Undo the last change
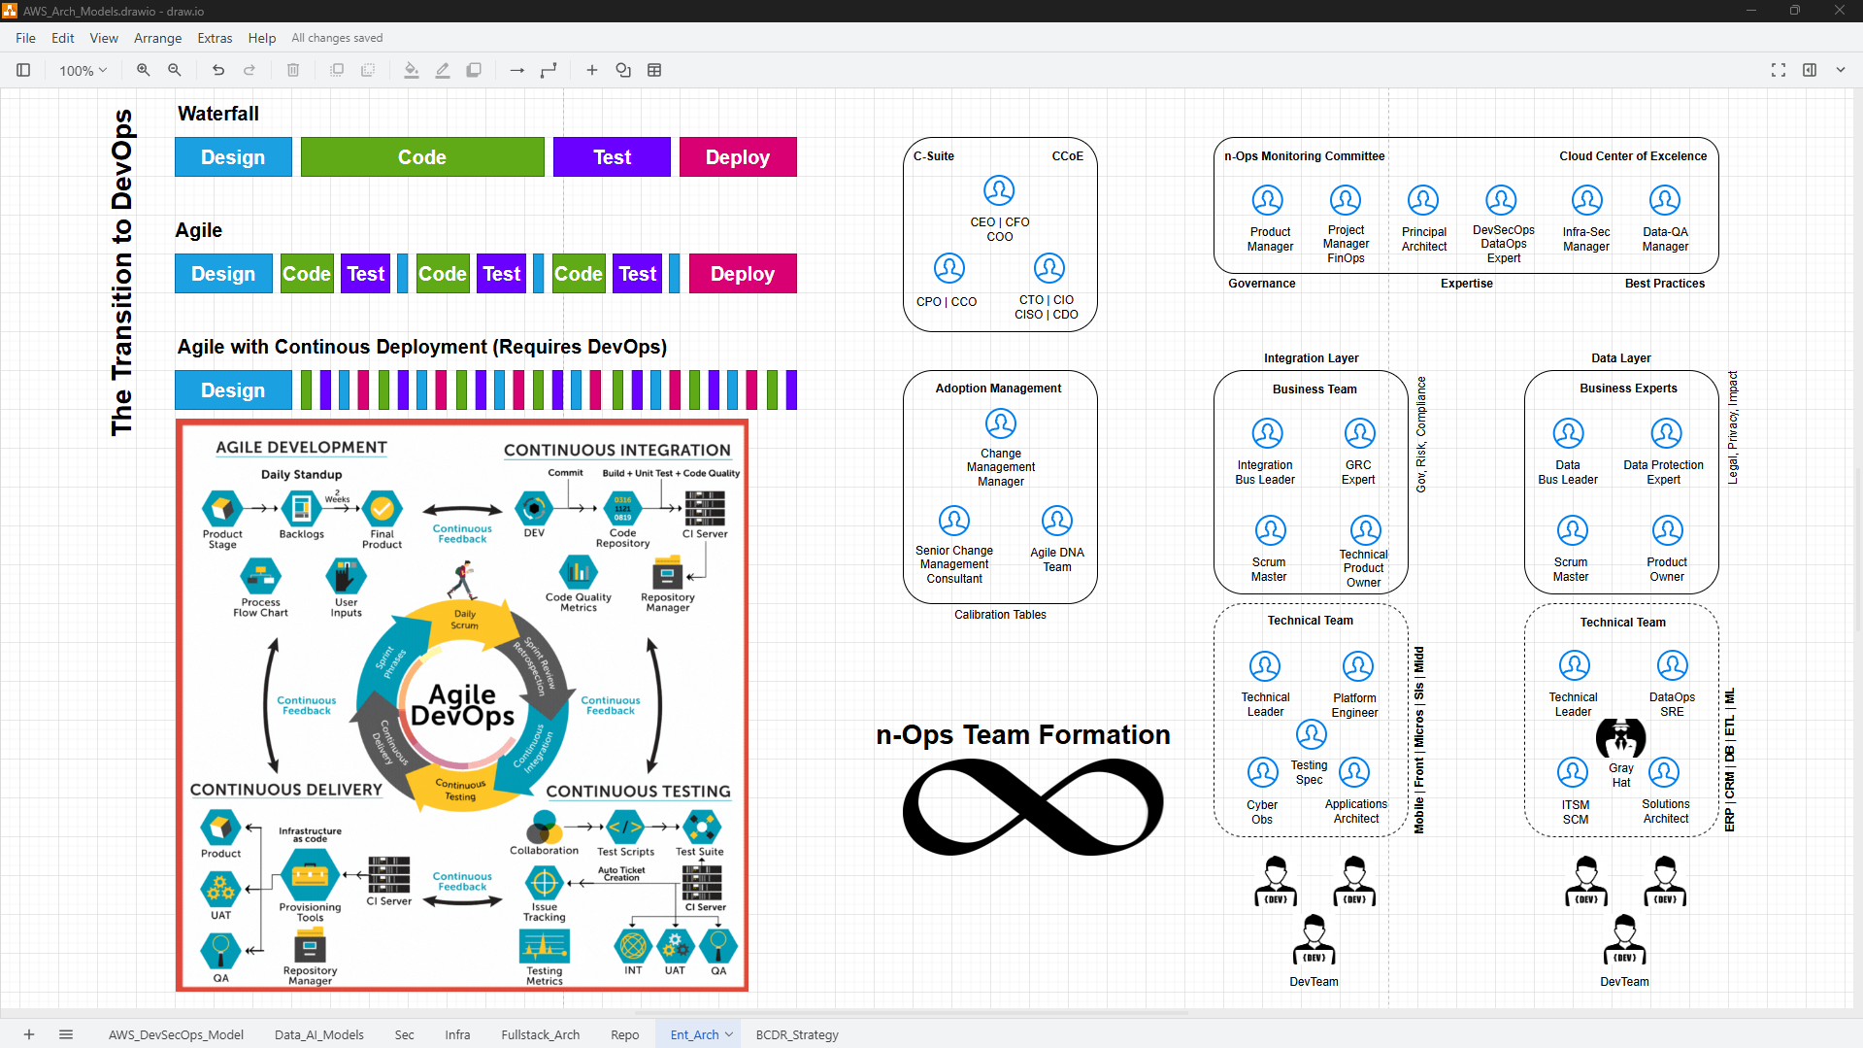Viewport: 1863px width, 1048px height. point(218,70)
